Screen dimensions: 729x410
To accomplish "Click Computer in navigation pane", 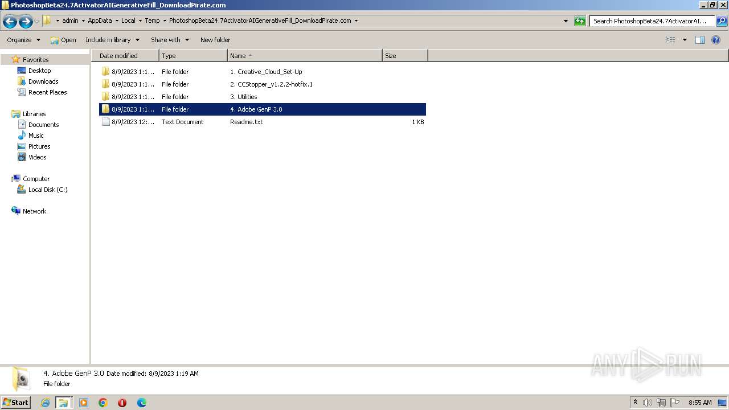I will 36,179.
